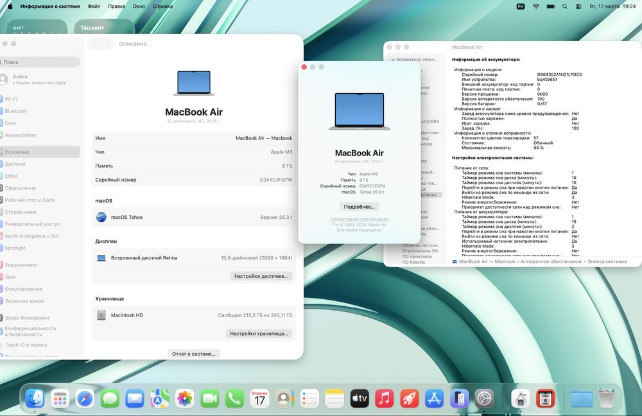Click the date and time clock

pos(612,6)
